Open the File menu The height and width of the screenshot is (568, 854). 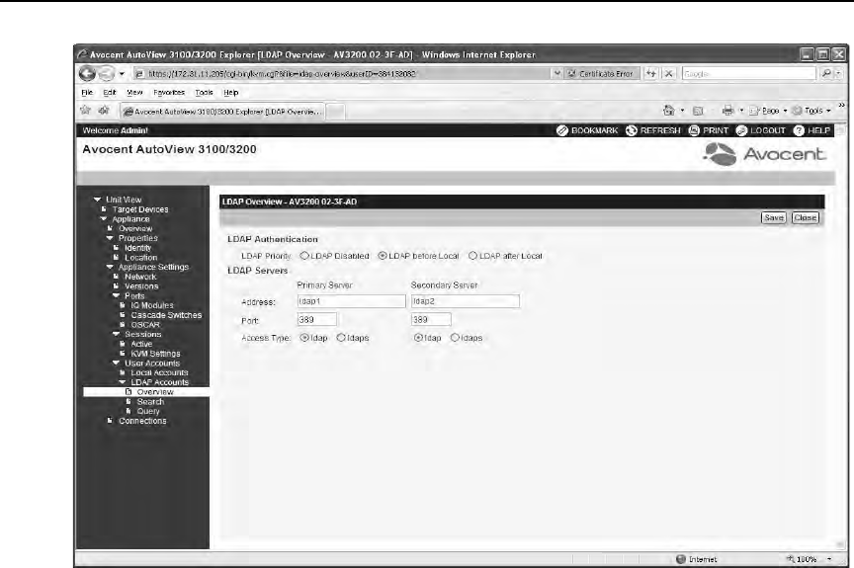click(87, 93)
